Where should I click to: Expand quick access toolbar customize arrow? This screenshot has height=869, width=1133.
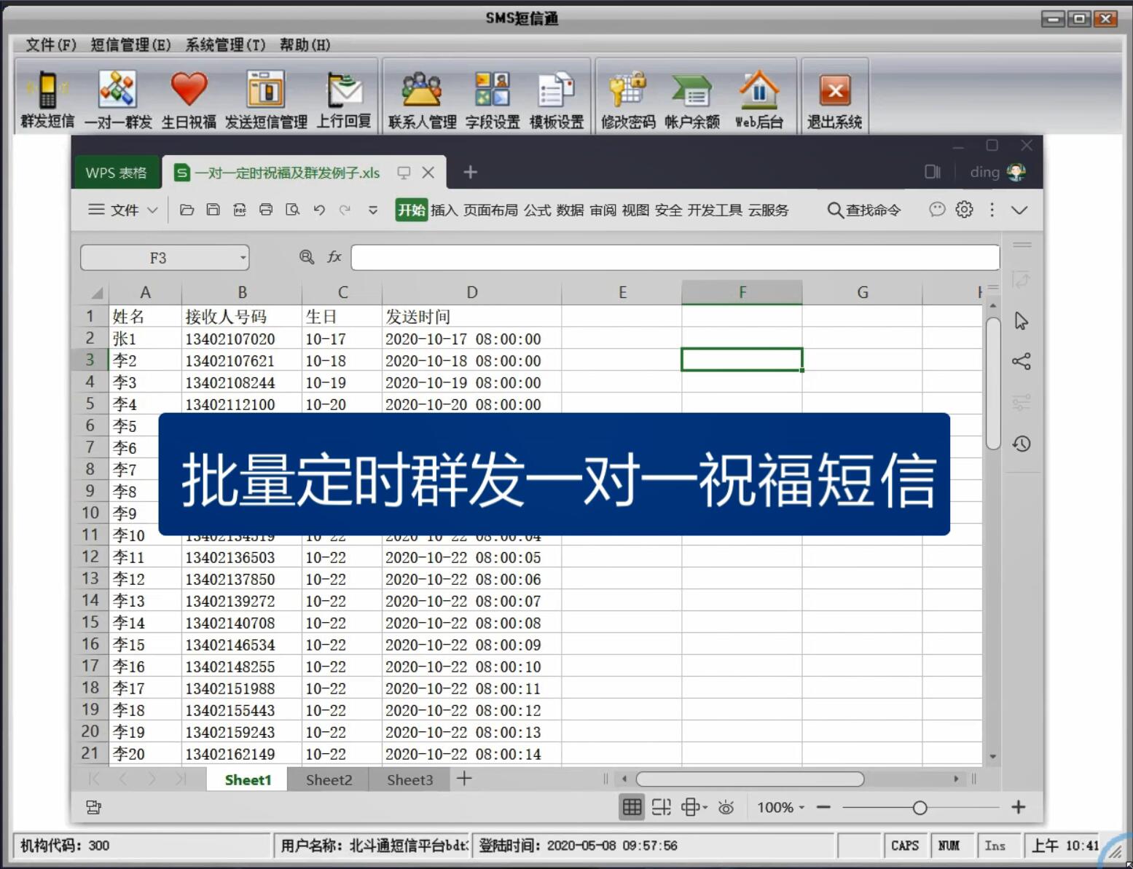tap(373, 211)
